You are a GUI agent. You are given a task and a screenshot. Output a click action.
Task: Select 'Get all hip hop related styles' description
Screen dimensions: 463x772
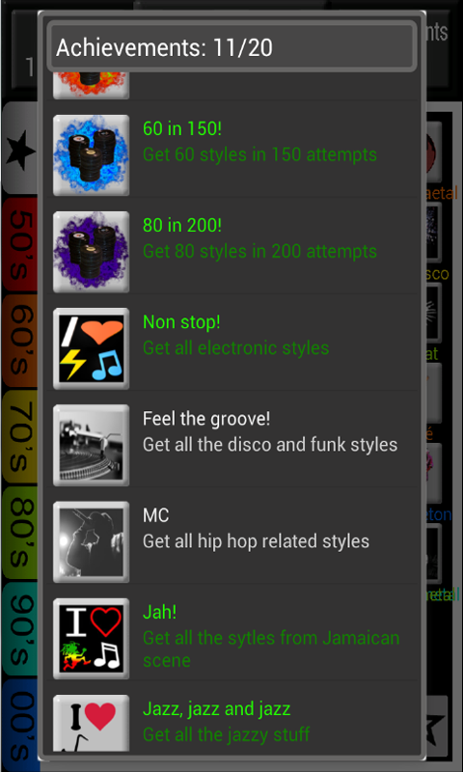[256, 541]
